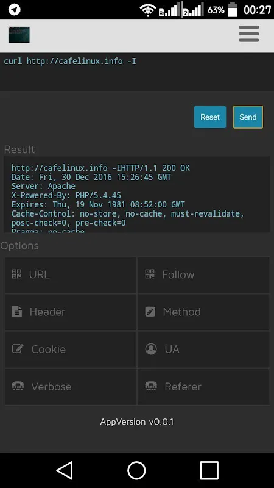Open the UA option label
This screenshot has height=488, width=274.
172,349
